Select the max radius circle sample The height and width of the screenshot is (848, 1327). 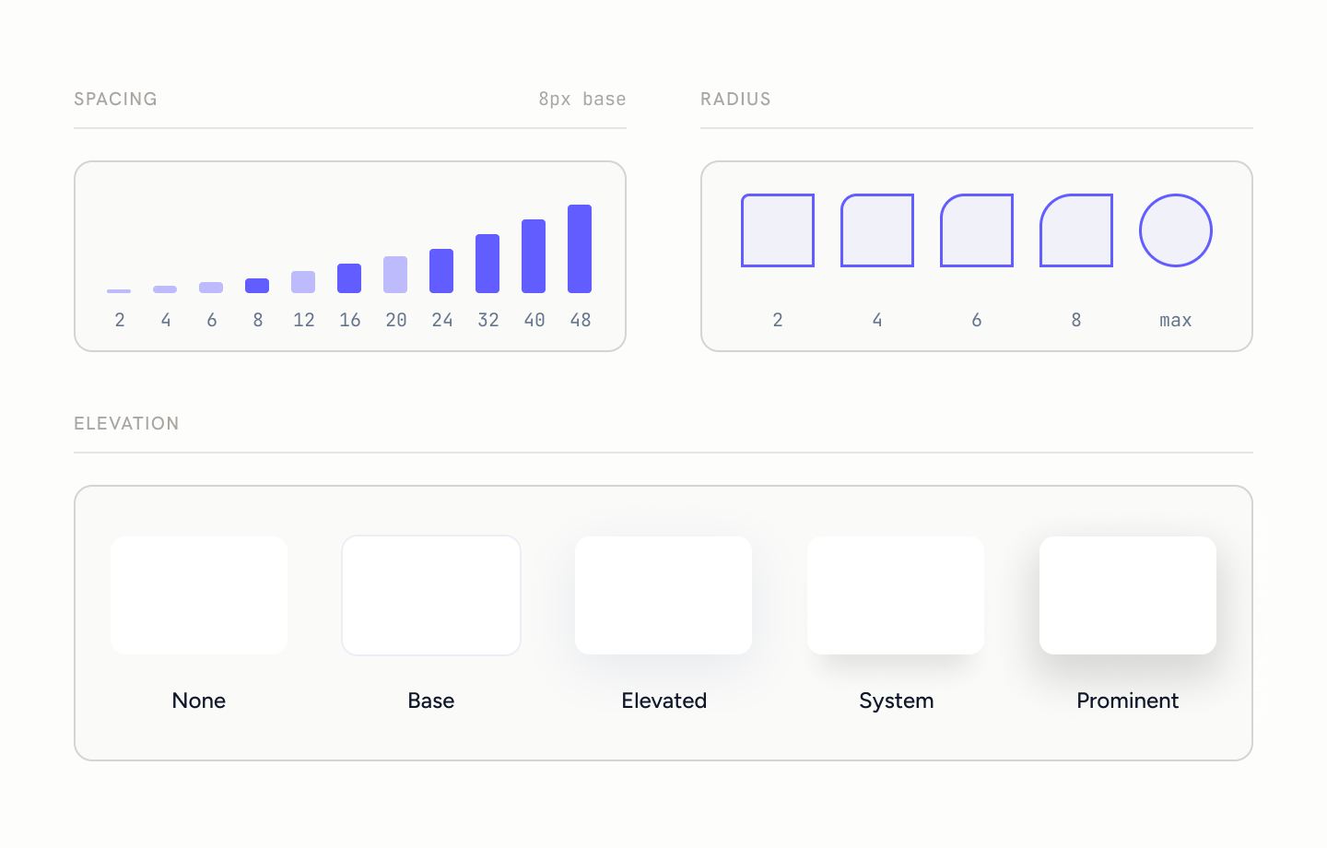click(x=1176, y=230)
